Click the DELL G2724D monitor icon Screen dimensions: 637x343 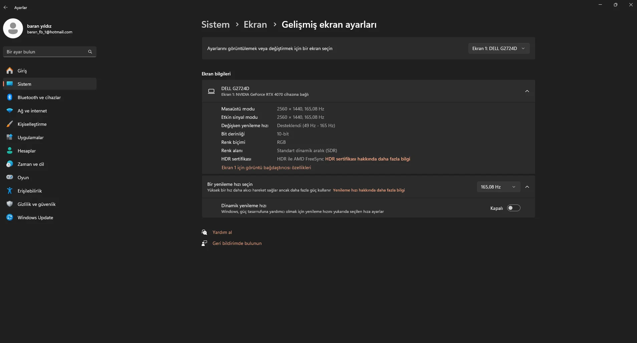[211, 91]
